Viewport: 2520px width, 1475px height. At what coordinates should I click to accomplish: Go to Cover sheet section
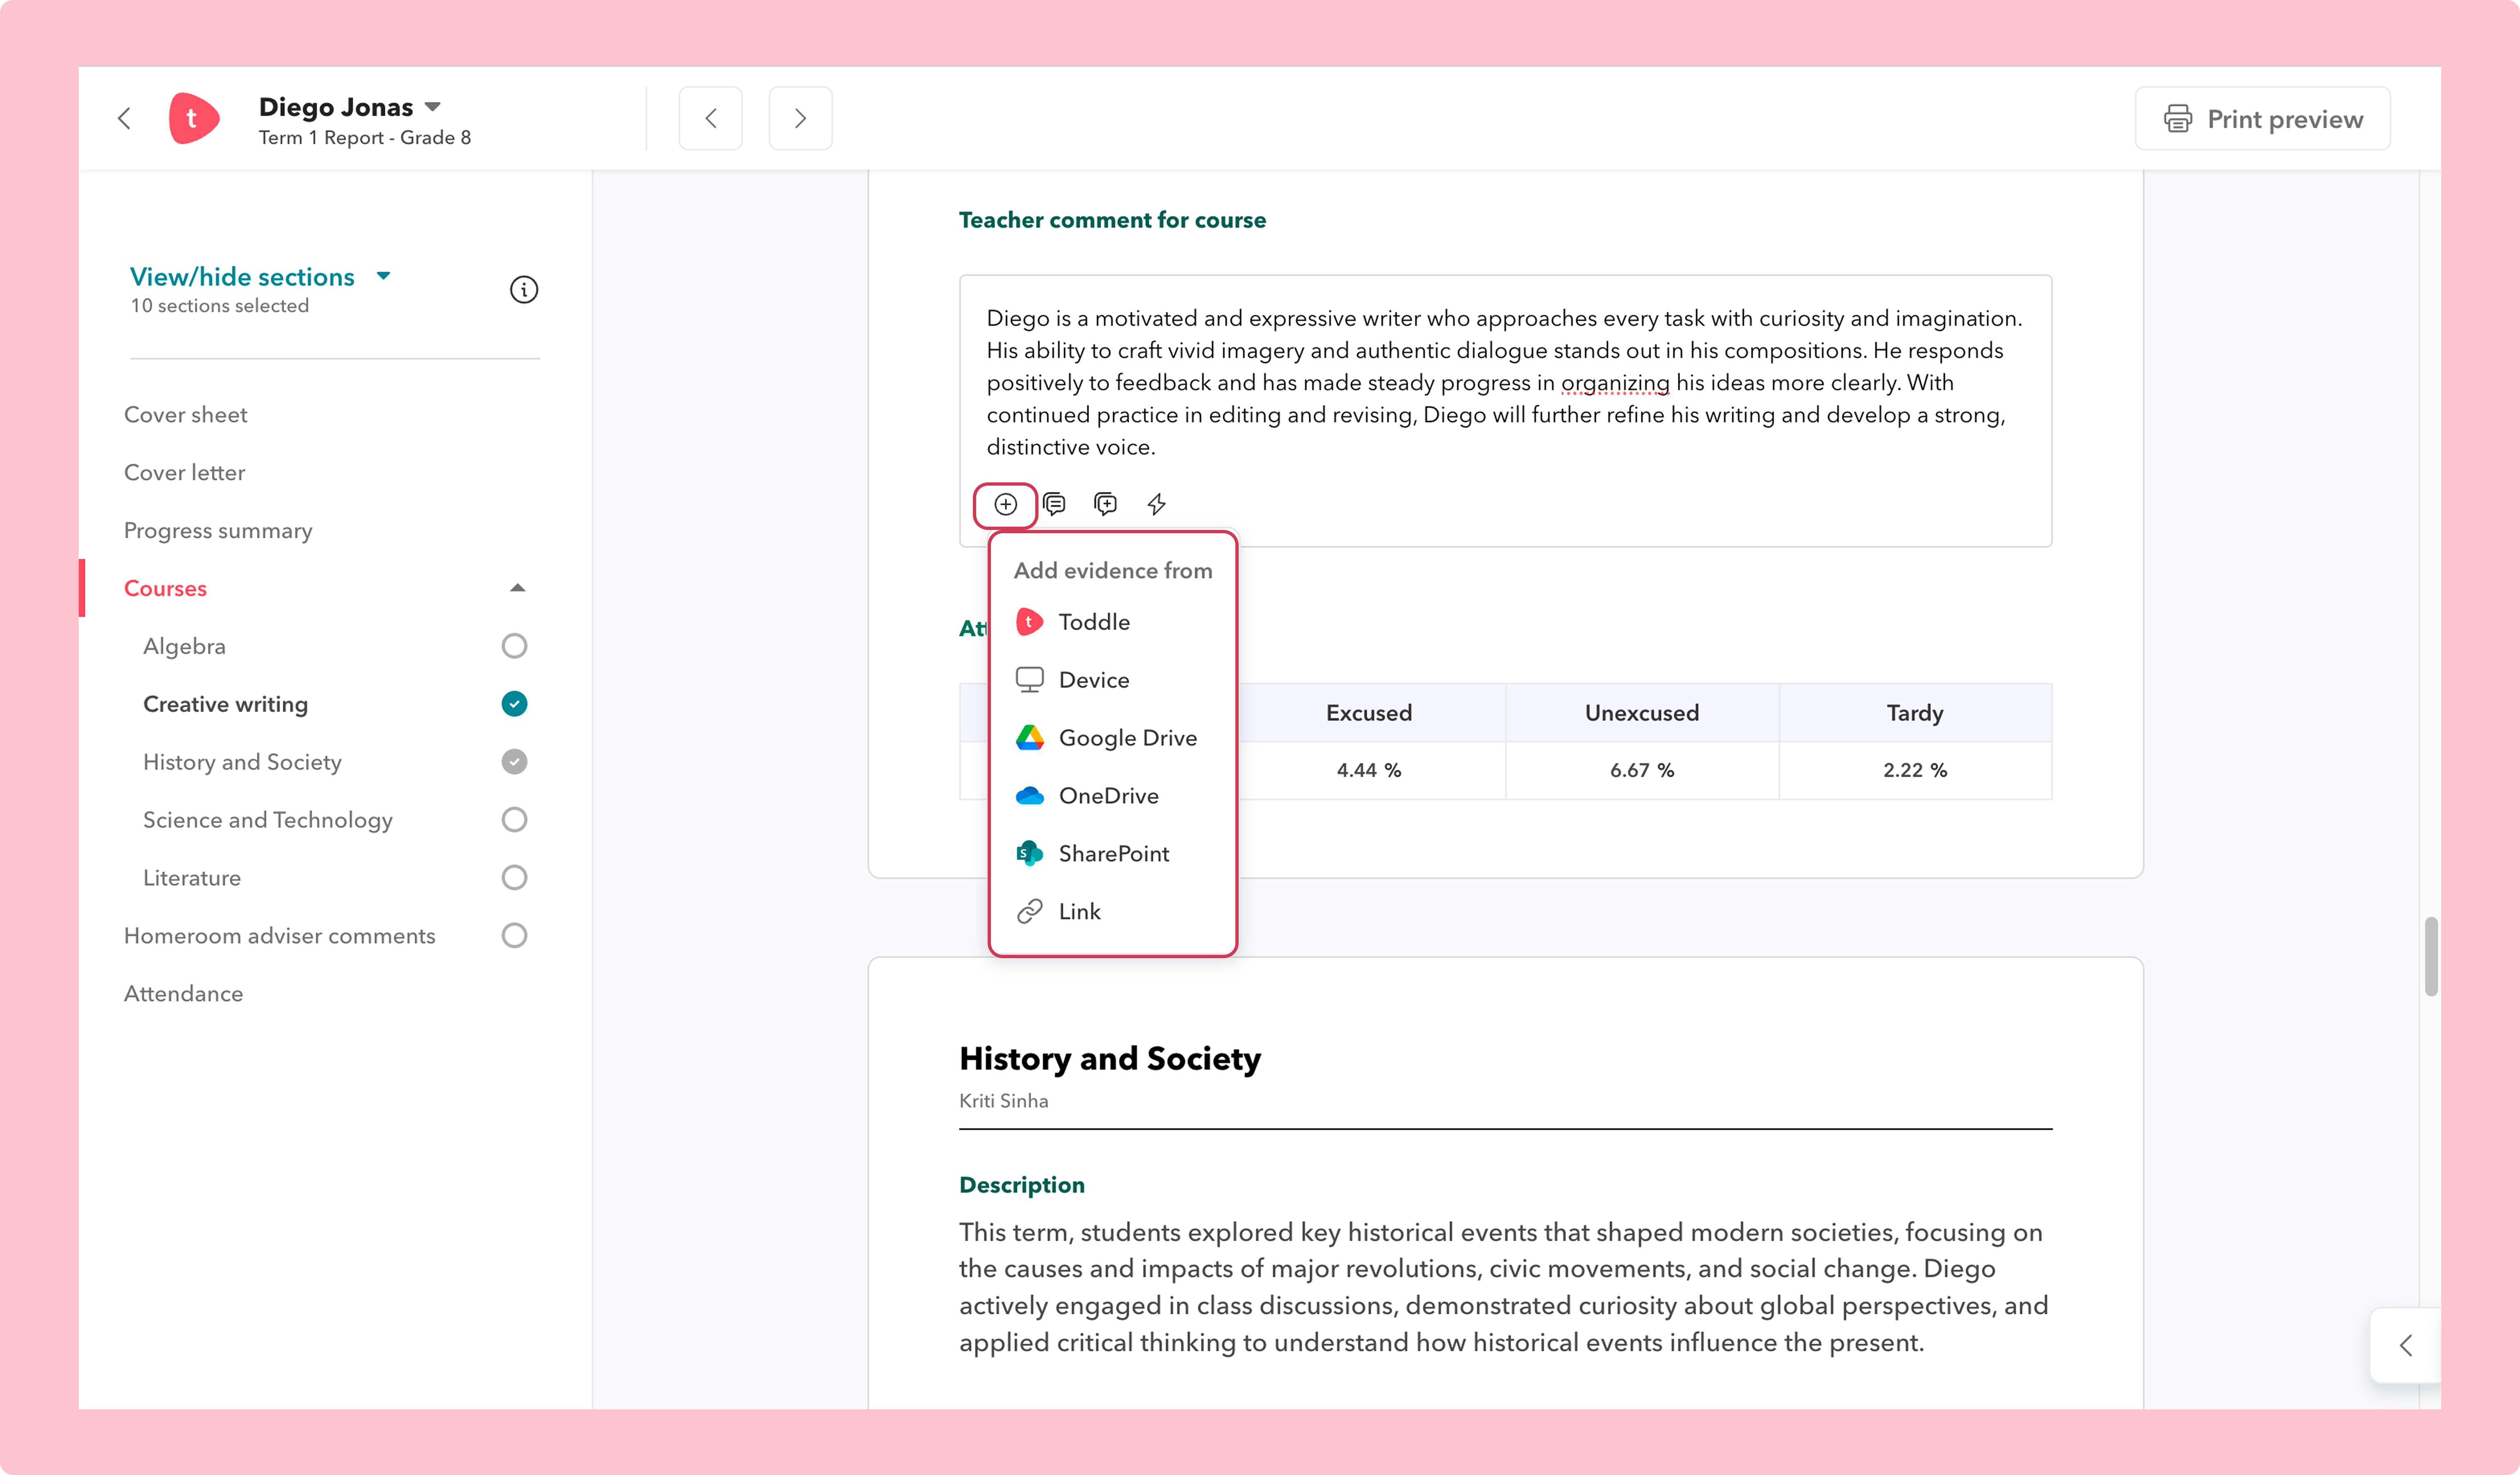[x=186, y=415]
